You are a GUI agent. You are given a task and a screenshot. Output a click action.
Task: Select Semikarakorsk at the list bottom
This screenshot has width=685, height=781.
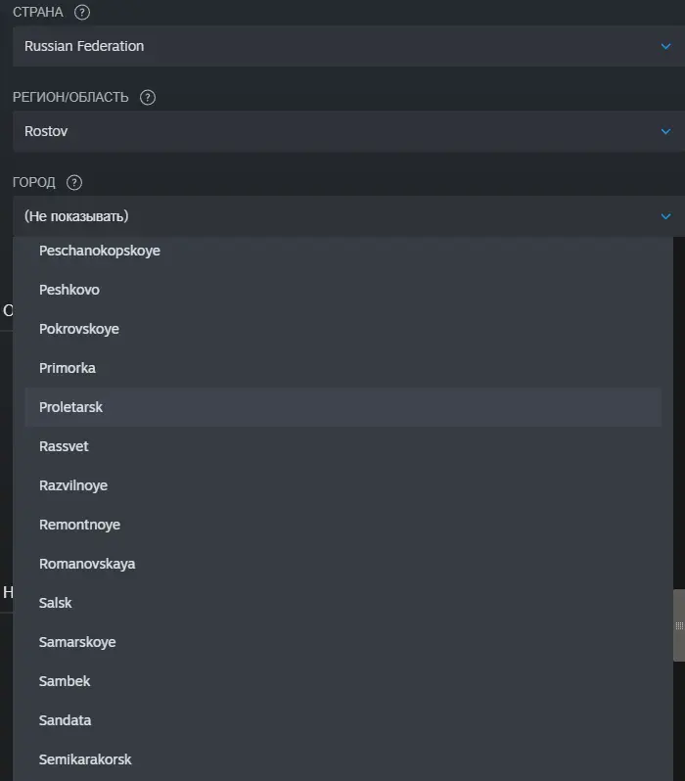pos(342,759)
